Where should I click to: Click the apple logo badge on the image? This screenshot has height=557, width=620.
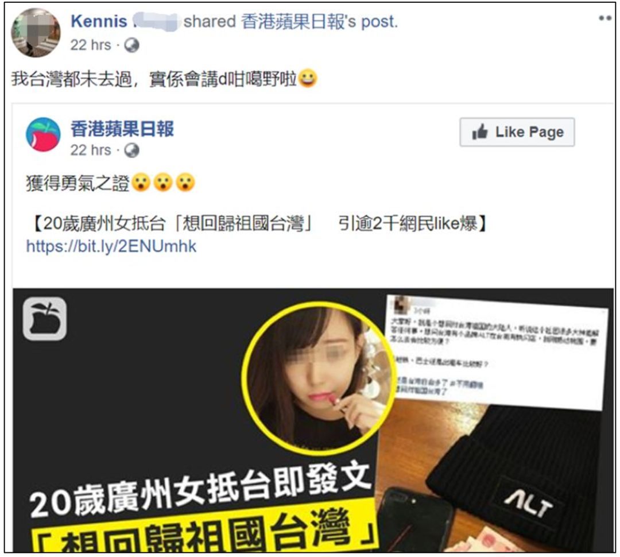[x=45, y=319]
